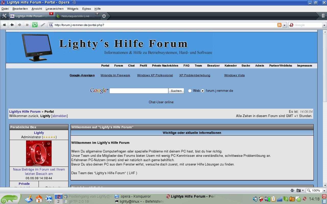Click the camera icon in the status bar
Screen dimensions: 327x204
coord(298,190)
